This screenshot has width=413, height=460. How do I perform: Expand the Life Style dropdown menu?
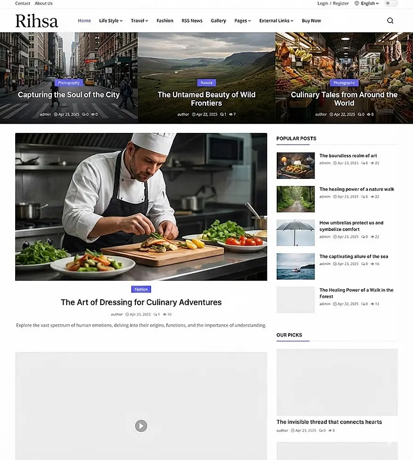pos(111,21)
